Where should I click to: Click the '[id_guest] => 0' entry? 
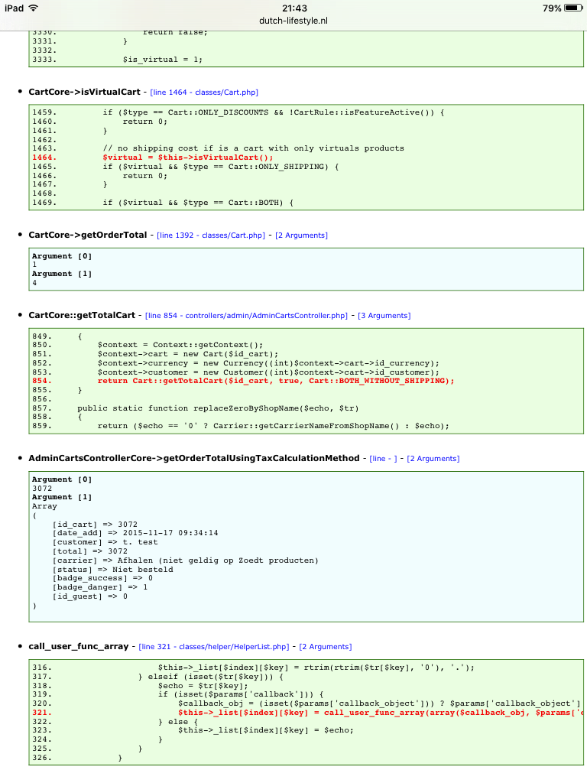[90, 596]
